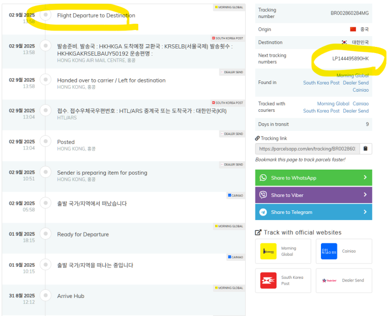Image resolution: width=387 pixels, height=316 pixels.
Task: Share tracking to Viber
Action: 313,195
